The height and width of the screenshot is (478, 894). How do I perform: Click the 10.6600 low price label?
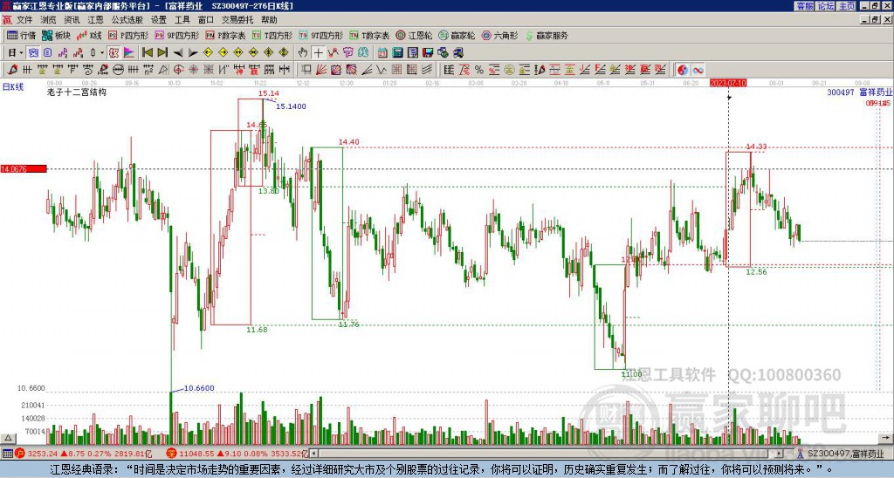tap(199, 388)
